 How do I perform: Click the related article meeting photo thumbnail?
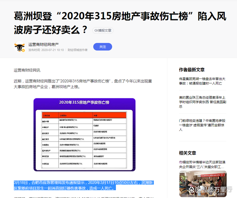[203, 184]
